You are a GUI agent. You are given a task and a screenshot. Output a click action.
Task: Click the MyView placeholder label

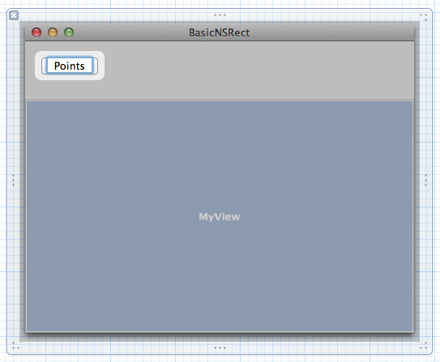pyautogui.click(x=220, y=217)
